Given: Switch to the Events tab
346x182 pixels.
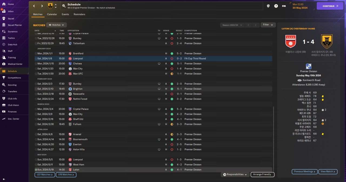Looking at the screenshot, I should (65, 14).
